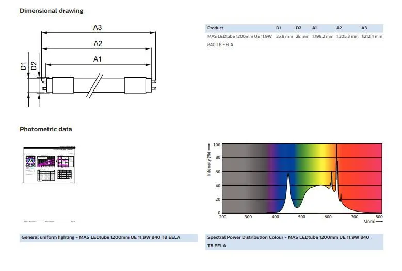Viewport: 402px width, 271px height.
Task: Select the A3 table column header
Action: click(364, 28)
